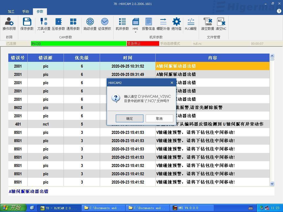Open 通用参数 general parameters
This screenshot has width=283, height=212.
coord(73,24)
